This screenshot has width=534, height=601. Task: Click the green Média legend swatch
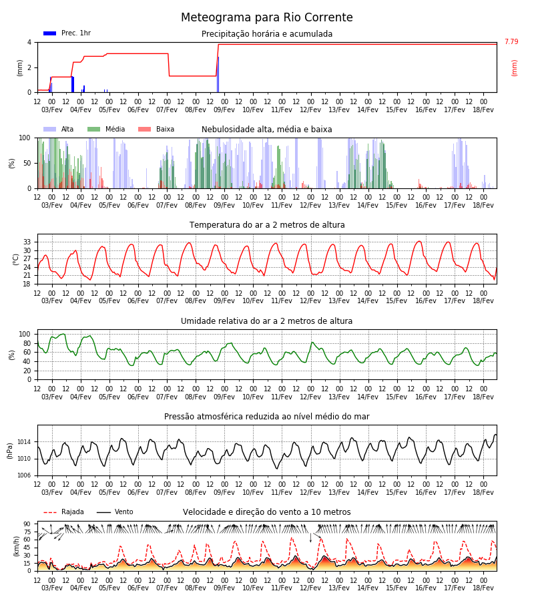(94, 129)
